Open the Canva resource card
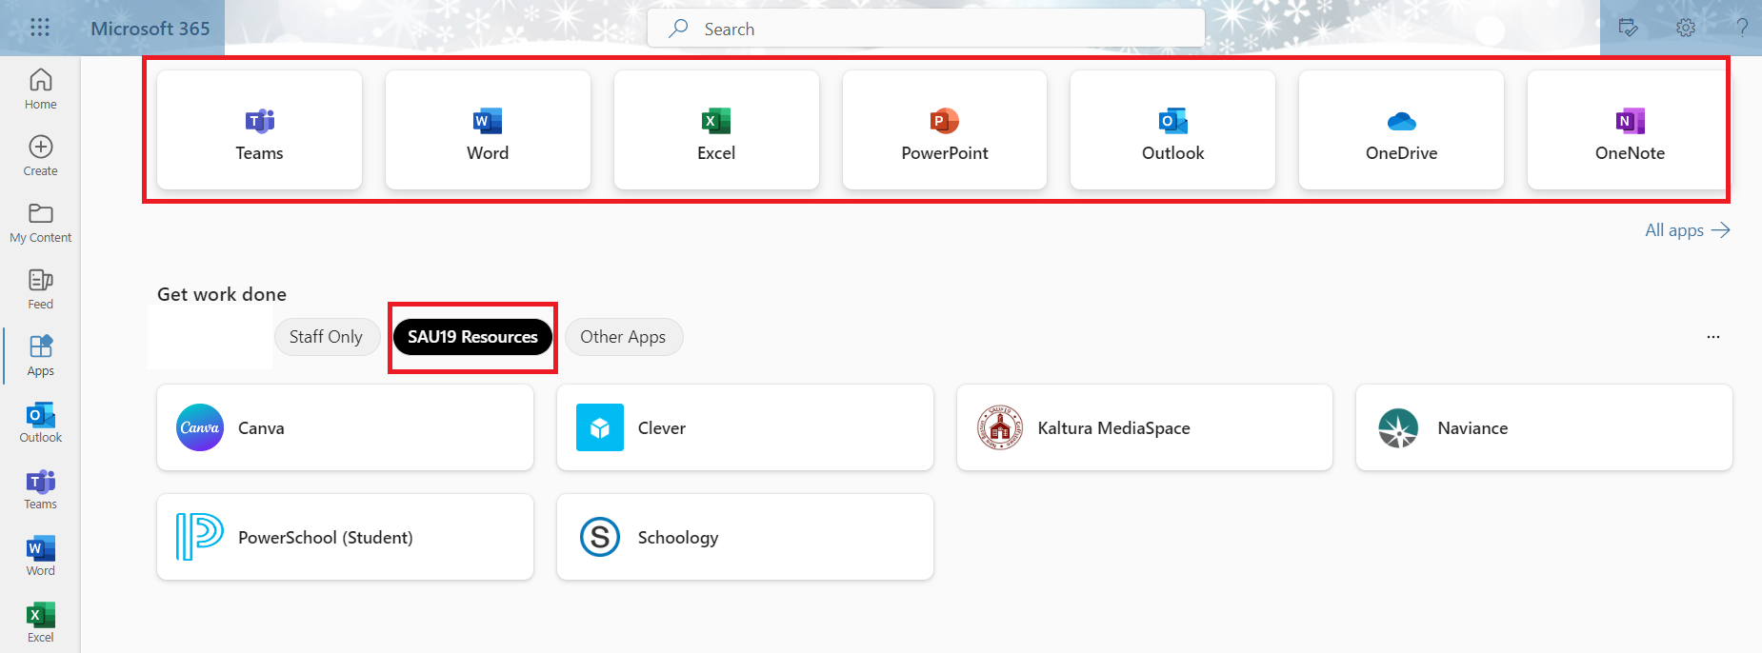Image resolution: width=1762 pixels, height=653 pixels. tap(345, 427)
